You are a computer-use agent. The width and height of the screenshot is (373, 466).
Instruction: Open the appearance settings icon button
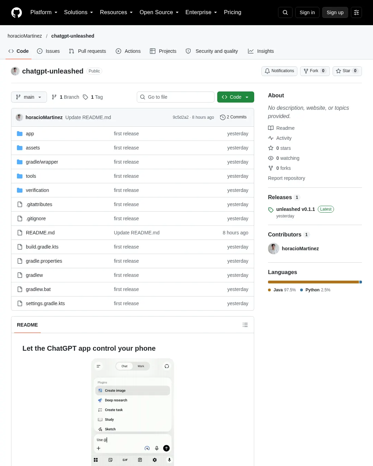point(356,12)
